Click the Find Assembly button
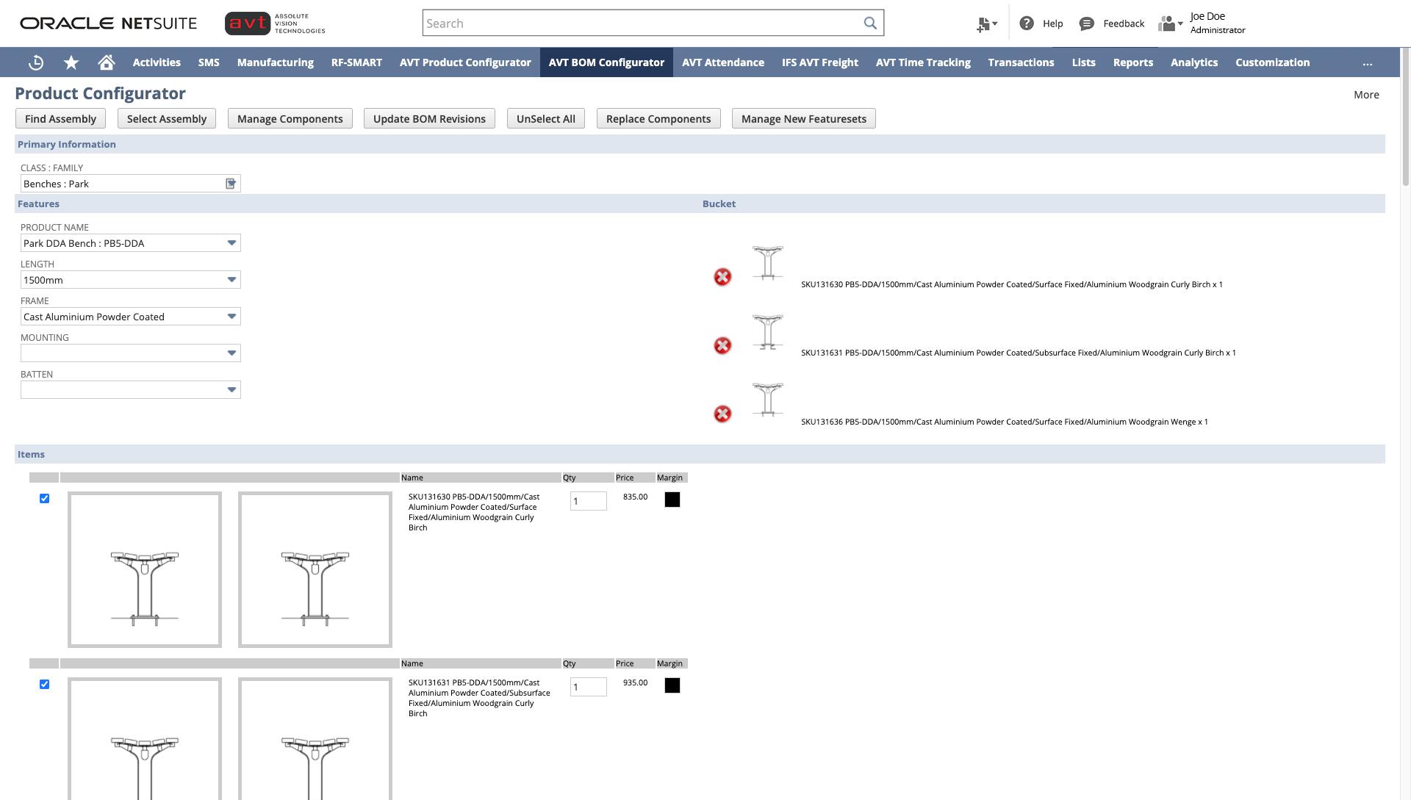The width and height of the screenshot is (1411, 800). tap(60, 119)
